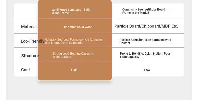
Task: Click the words More Durable
Action: [62, 57]
